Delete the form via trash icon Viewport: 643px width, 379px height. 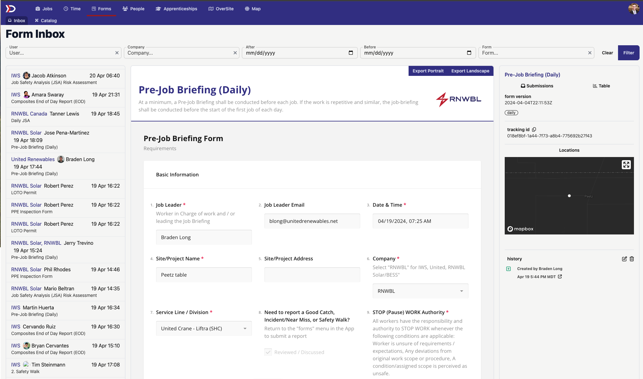(x=632, y=259)
